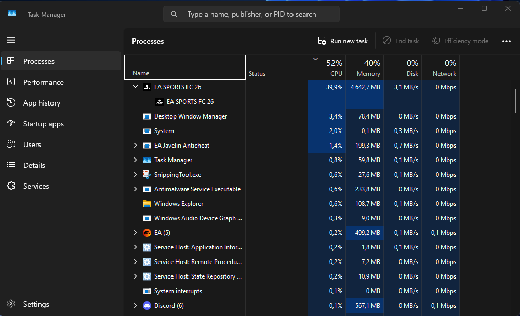Expand the EA (5) process group
Screen dimensions: 520x316
point(135,233)
